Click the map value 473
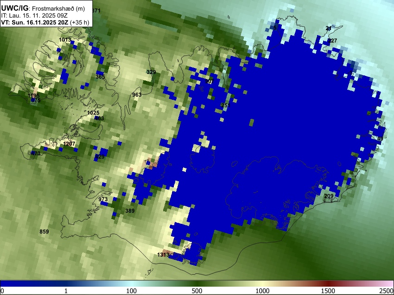Image resolution: width=394 pixels, height=295 pixels. coord(36,154)
